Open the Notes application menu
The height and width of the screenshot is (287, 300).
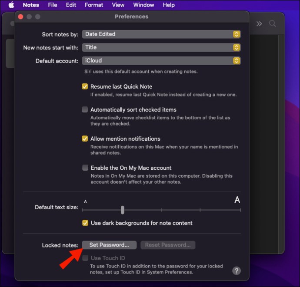(x=31, y=5)
